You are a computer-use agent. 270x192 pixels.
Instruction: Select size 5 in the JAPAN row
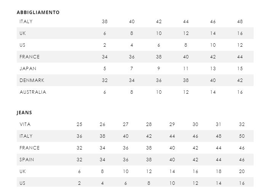tap(105, 69)
